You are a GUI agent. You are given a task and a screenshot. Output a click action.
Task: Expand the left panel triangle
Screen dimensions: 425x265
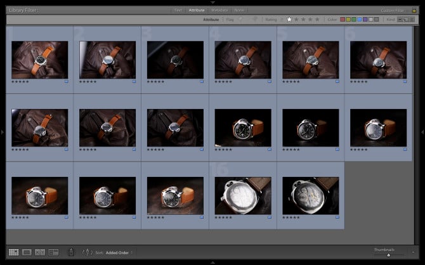(x=2, y=132)
